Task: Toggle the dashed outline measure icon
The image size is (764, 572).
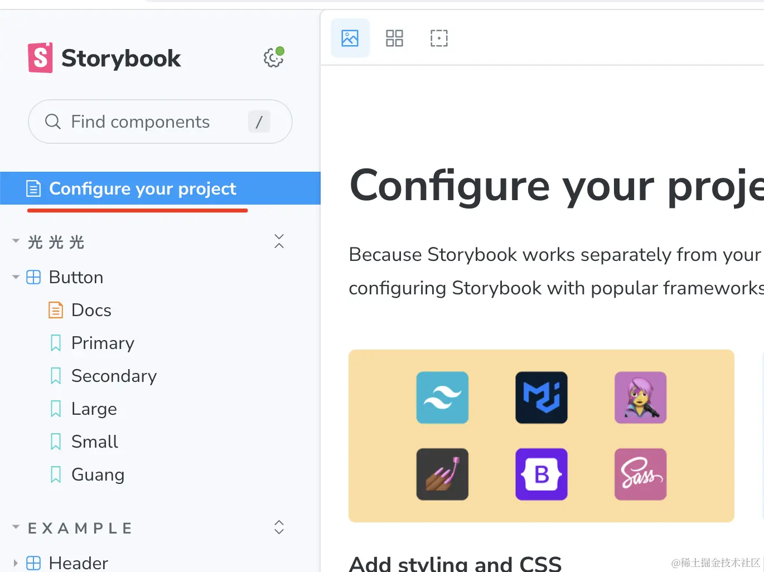Action: pos(439,38)
